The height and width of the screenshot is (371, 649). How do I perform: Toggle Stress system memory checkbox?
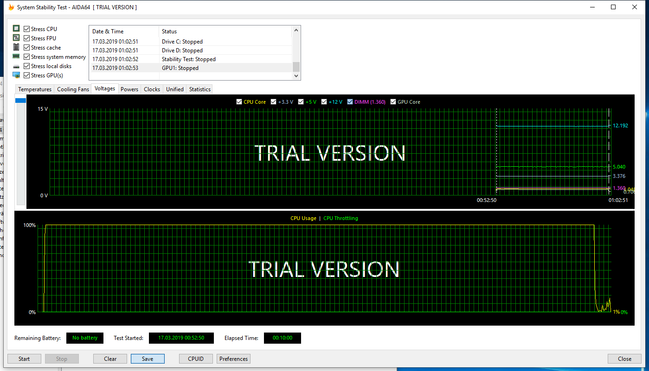[x=27, y=57]
